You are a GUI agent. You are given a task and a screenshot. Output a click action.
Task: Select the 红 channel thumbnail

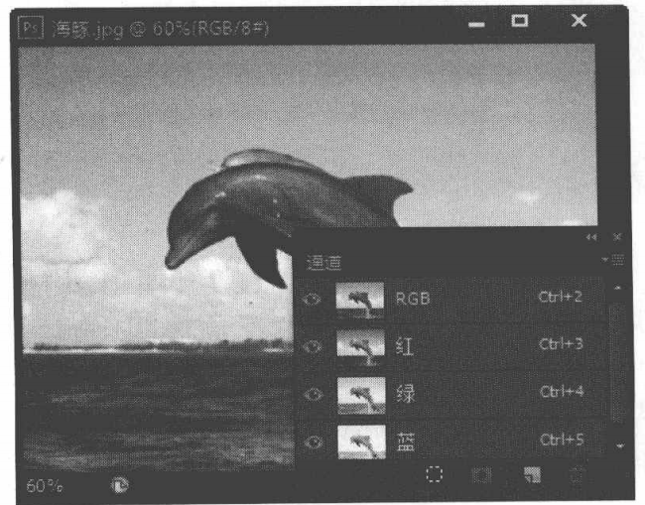[x=361, y=347]
